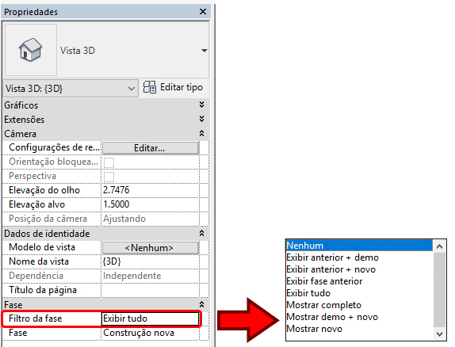Choose Mostrar completo from the filter list
The image size is (455, 347).
pyautogui.click(x=324, y=305)
